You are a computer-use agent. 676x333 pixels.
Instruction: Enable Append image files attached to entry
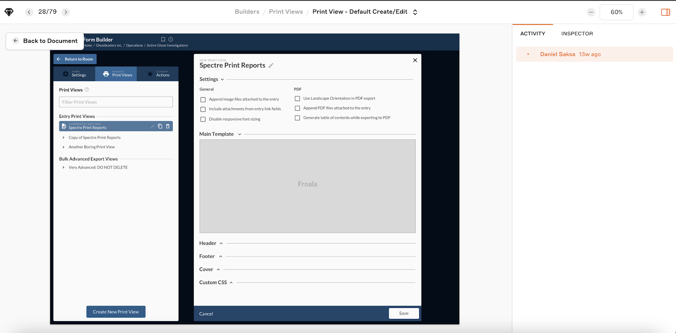click(203, 100)
